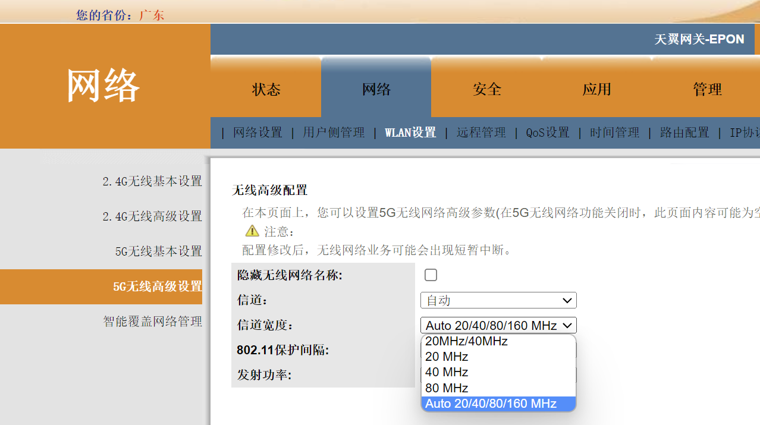760x425 pixels.
Task: Select 80 MHz channel width
Action: coord(447,388)
